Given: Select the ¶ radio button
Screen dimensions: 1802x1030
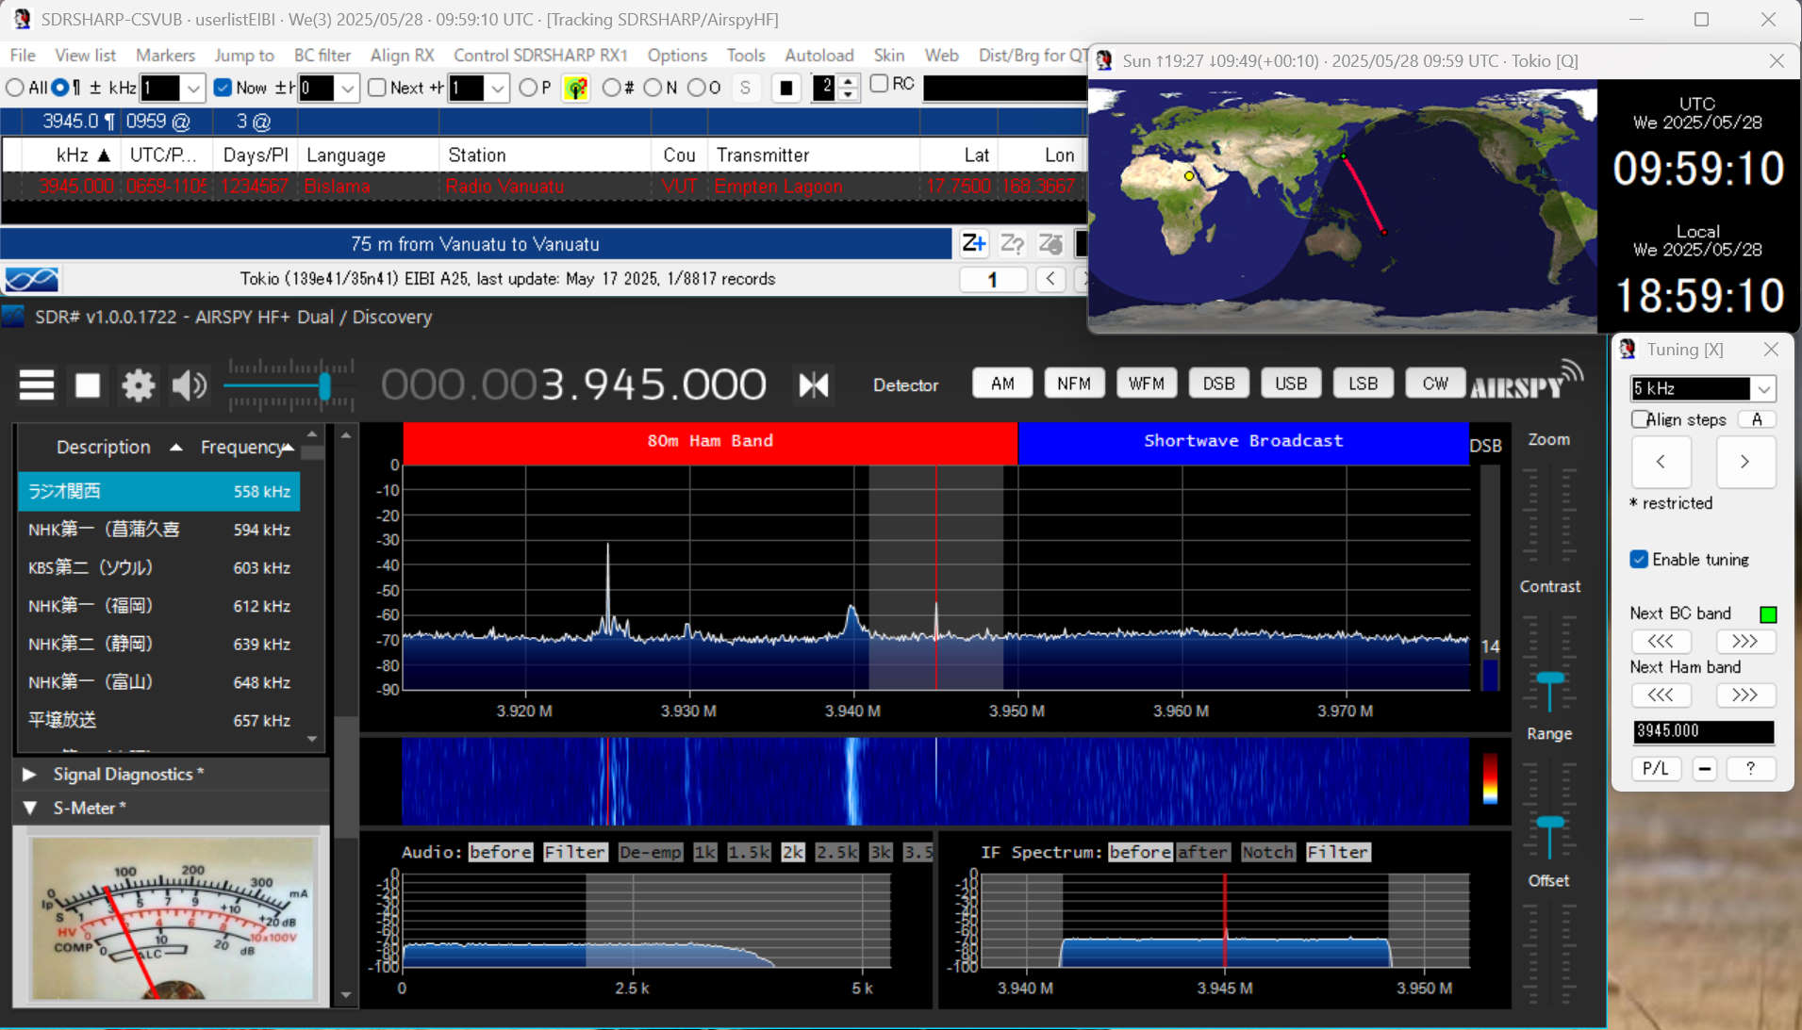Looking at the screenshot, I should pos(60,88).
